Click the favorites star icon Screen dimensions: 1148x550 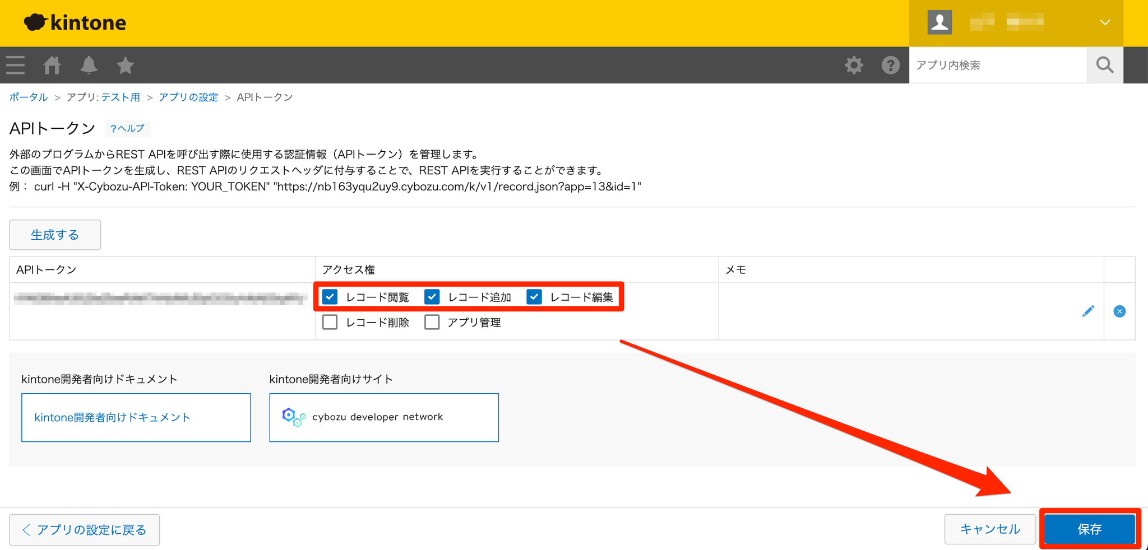(125, 66)
